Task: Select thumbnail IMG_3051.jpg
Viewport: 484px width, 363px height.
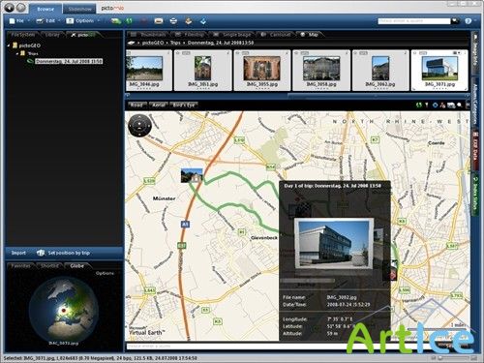Action: (x=202, y=71)
